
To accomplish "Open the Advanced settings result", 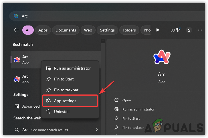I will coord(27,106).
